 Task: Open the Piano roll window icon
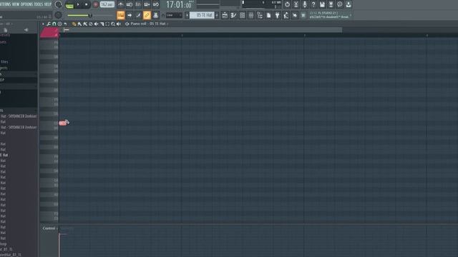click(x=233, y=15)
